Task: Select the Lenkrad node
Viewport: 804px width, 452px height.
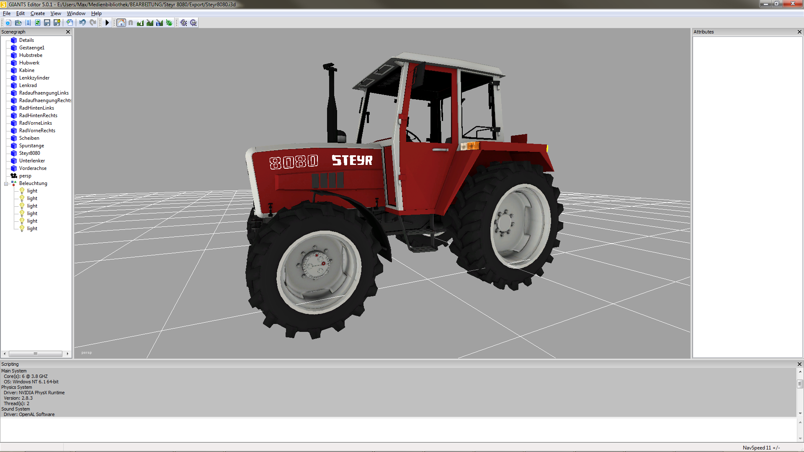Action: (28, 85)
